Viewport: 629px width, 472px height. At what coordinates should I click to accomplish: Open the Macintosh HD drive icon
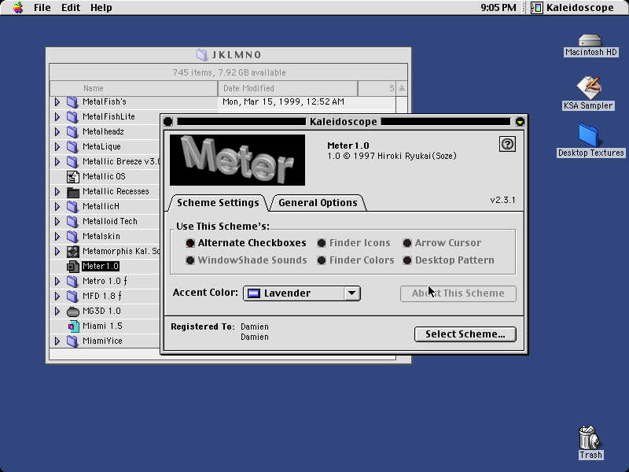click(x=590, y=41)
